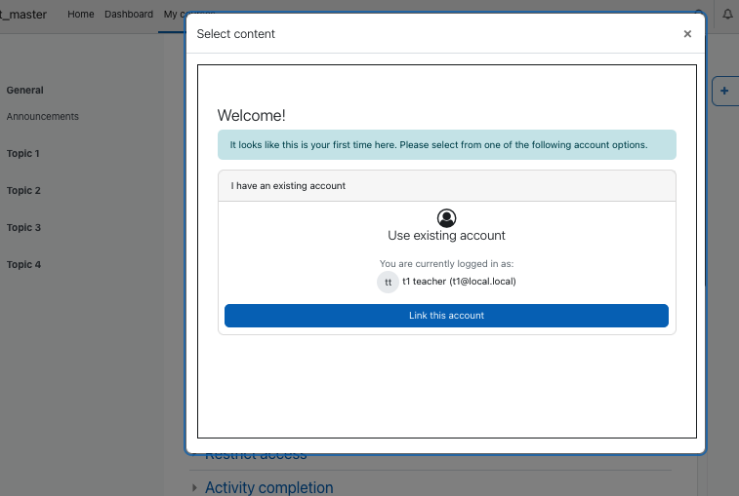Click the tt user avatar badge

[x=388, y=282]
